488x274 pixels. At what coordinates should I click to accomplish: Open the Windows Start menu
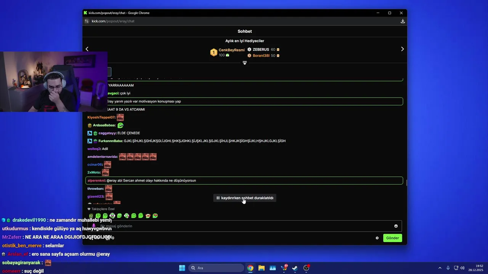pos(182,268)
